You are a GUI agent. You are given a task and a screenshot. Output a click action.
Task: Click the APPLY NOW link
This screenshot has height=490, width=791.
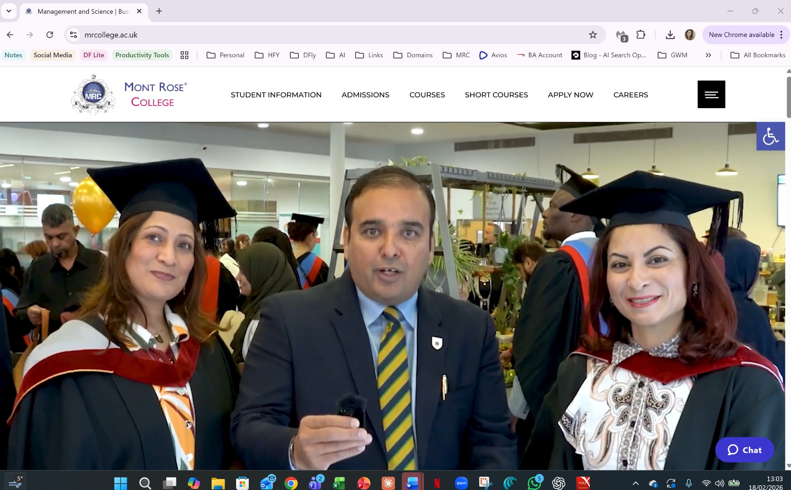570,94
